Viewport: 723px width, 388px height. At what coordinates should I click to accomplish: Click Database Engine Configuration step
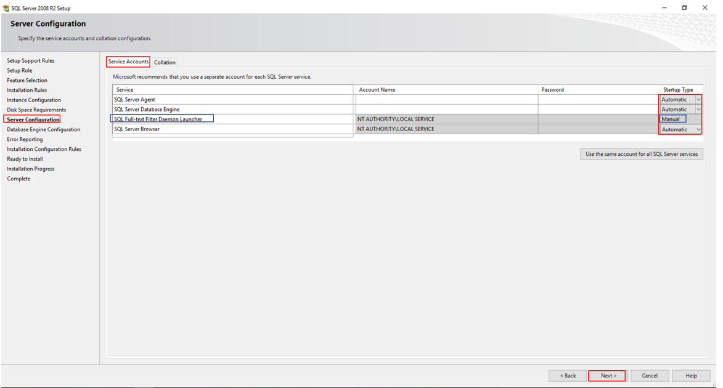click(x=43, y=129)
